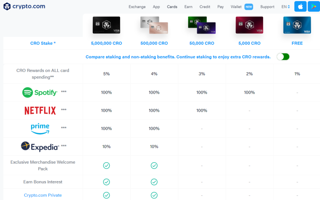
Task: Select the blue FREE card image
Action: click(x=297, y=25)
